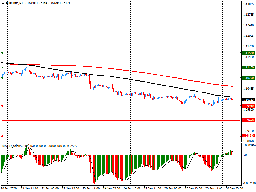Click the 27 Jan 11:00 time label
Viewport: 256px width, 192px height.
153,188
